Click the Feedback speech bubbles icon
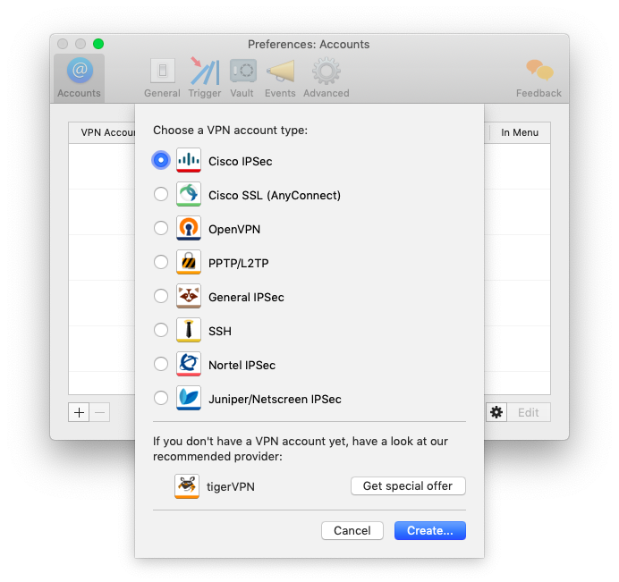Screen dimensions: 619x582 click(539, 70)
